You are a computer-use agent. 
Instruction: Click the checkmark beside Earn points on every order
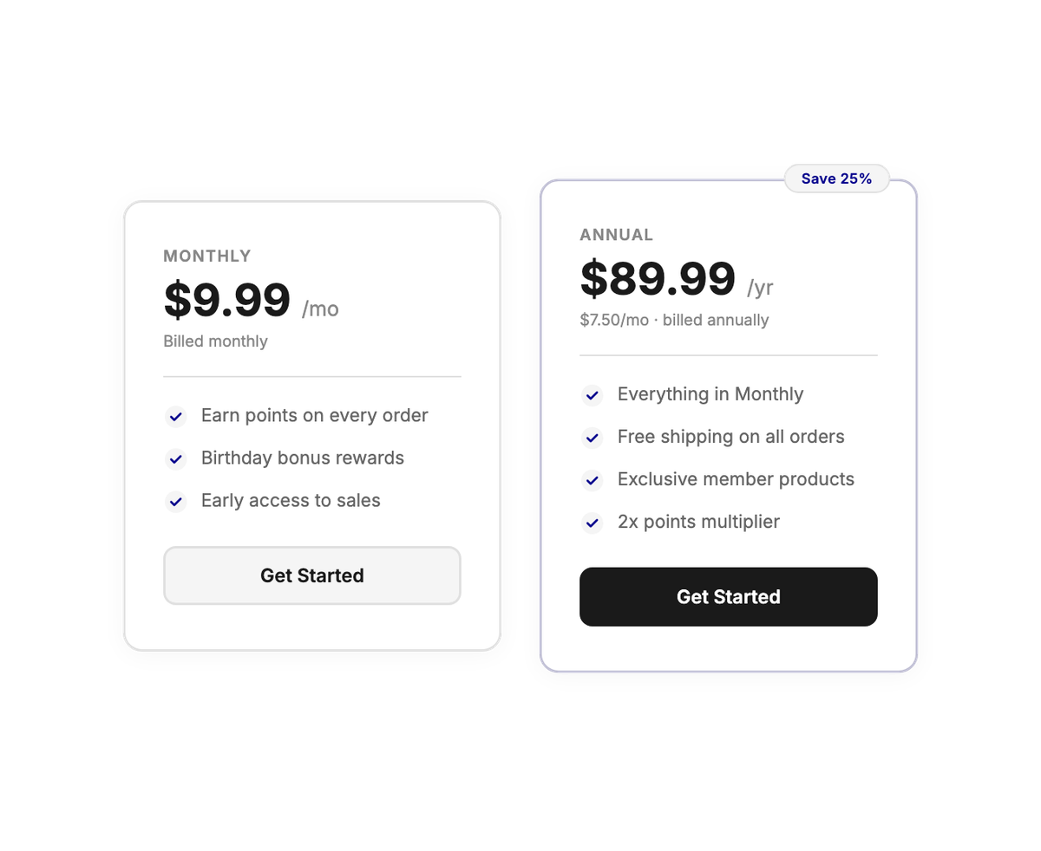point(175,416)
